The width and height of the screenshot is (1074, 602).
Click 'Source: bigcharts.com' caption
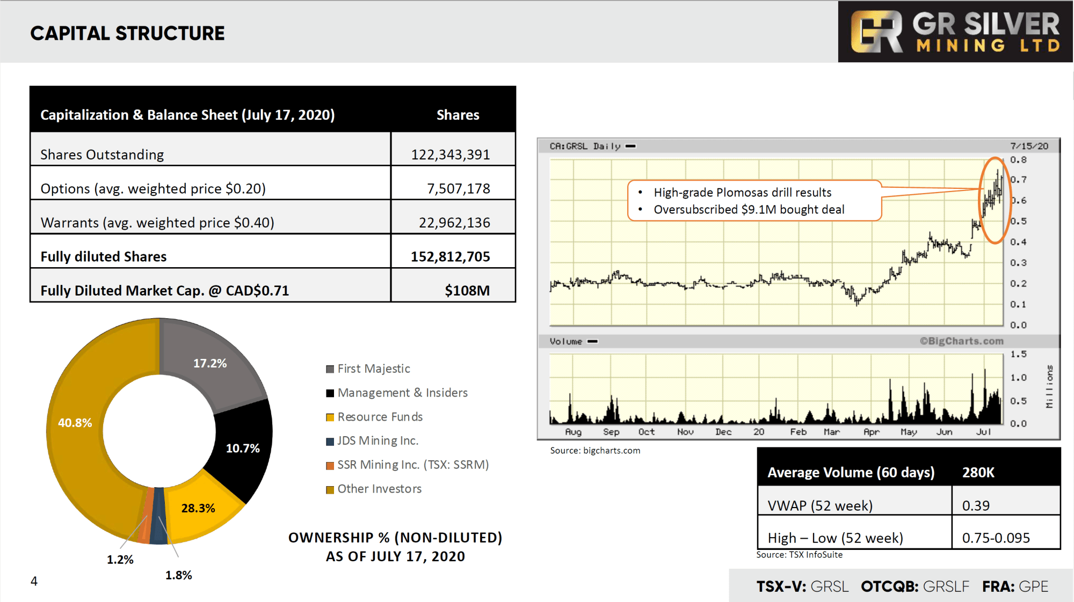(595, 451)
